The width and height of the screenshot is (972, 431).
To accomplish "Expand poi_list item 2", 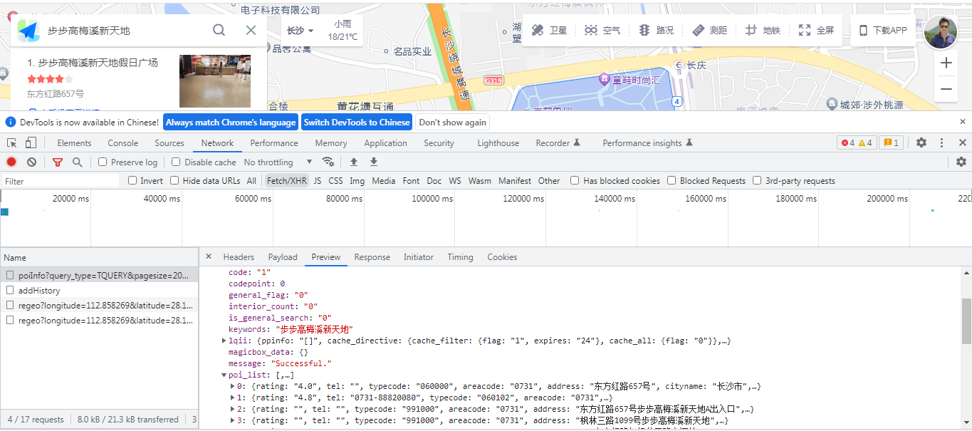I will point(233,409).
